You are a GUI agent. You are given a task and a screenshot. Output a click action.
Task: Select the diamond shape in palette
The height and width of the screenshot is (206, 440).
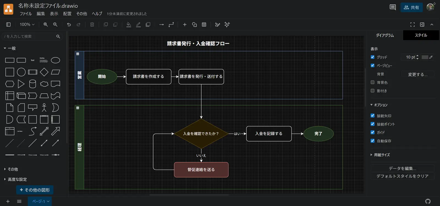[x=44, y=72]
